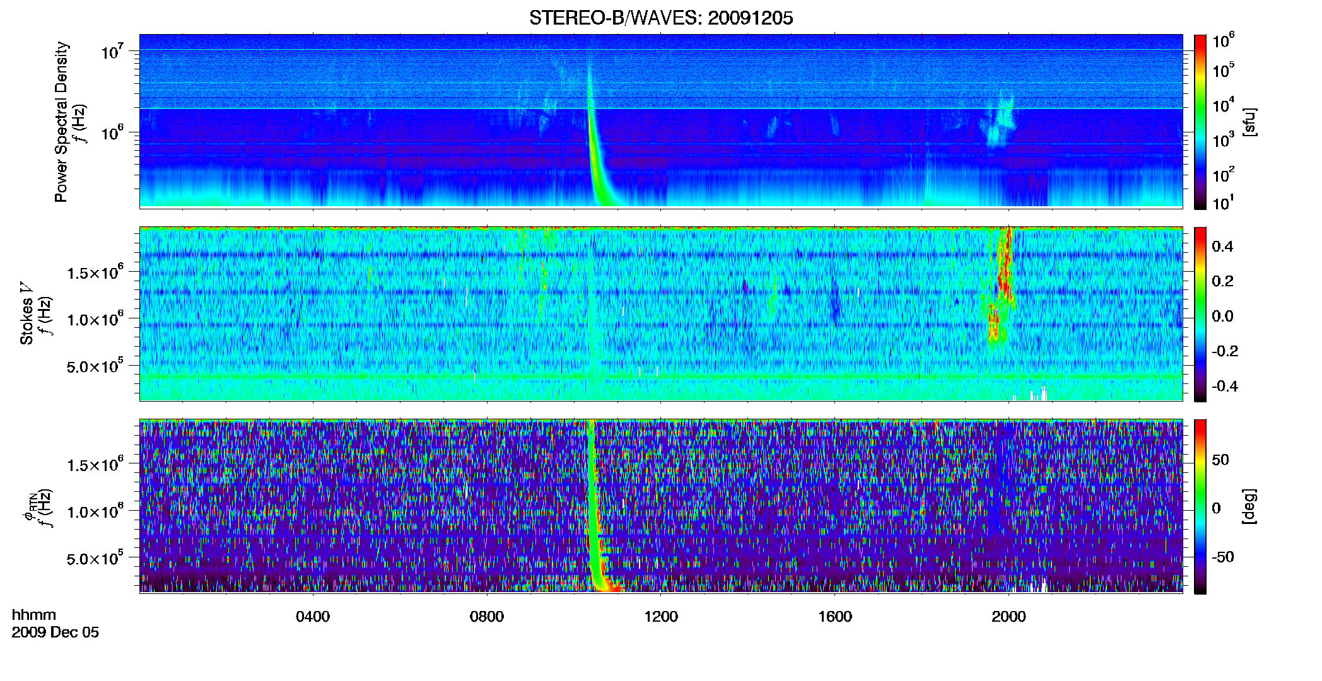This screenshot has height=681, width=1322.
Task: Click the top panel sfu color bar
Action: 1200,122
